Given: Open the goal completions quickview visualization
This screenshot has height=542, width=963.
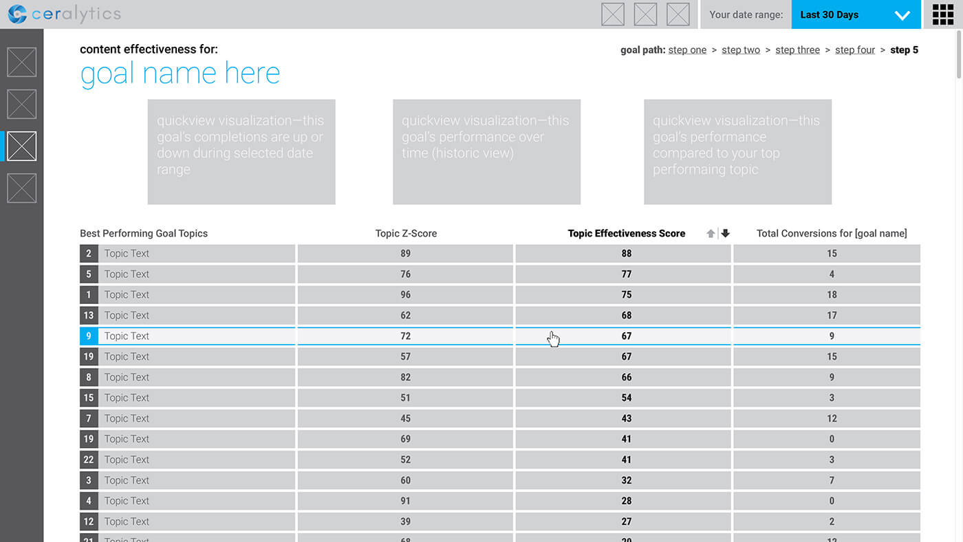Looking at the screenshot, I should pyautogui.click(x=241, y=152).
